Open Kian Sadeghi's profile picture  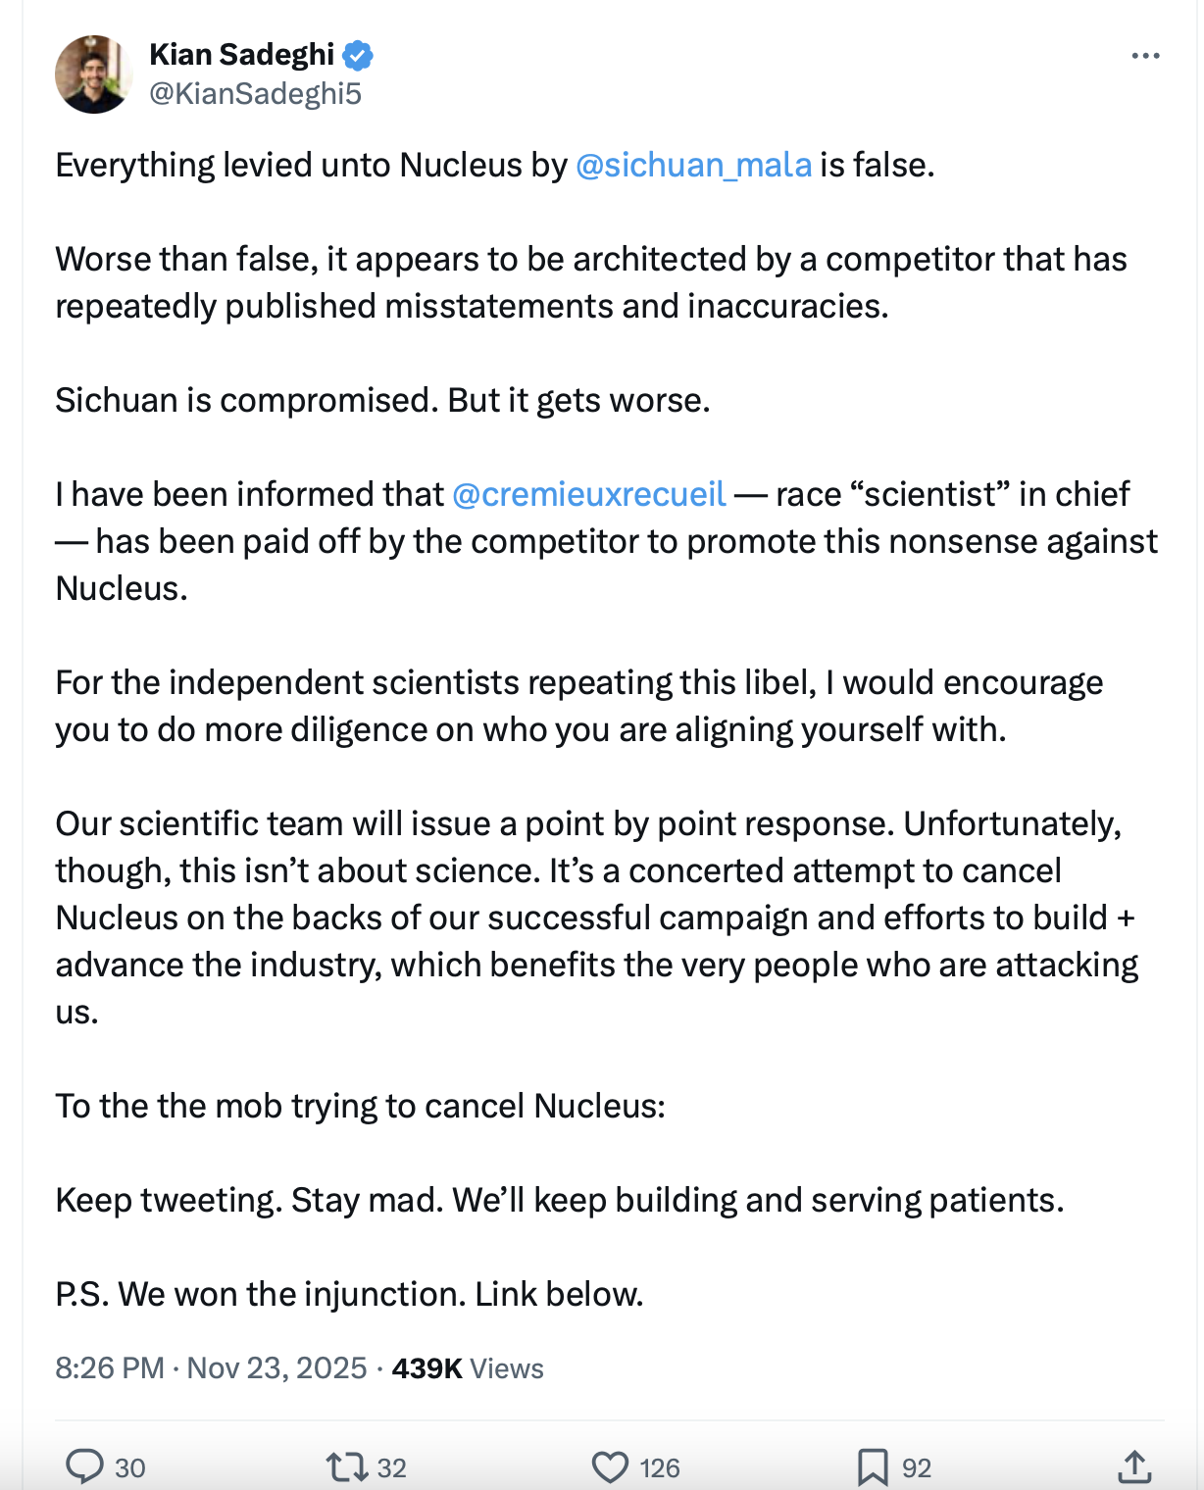click(93, 74)
